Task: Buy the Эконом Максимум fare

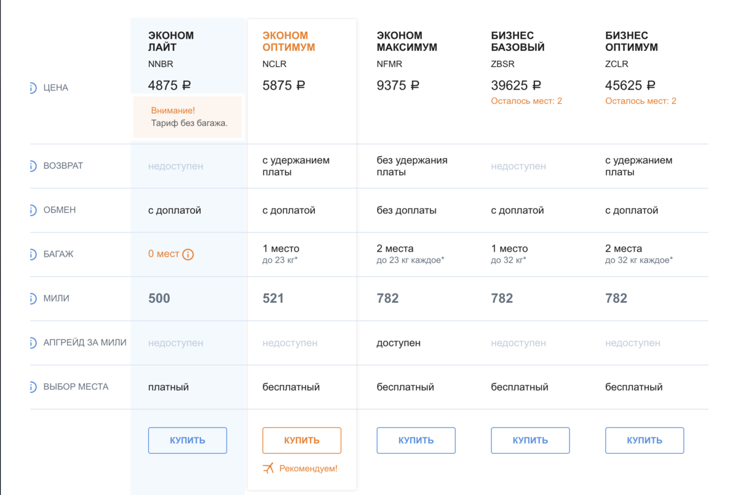Action: (416, 440)
